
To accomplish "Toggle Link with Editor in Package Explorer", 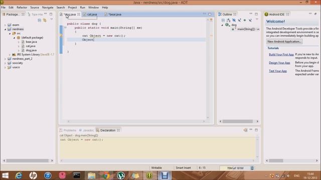I will 45,20.
